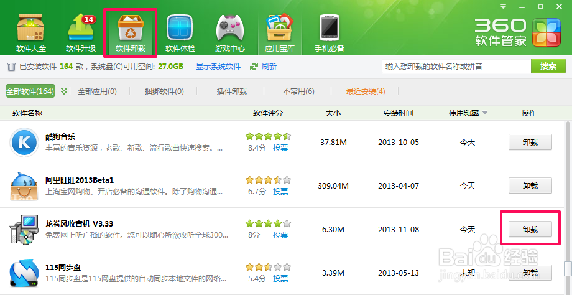Open the 应用宝库 app box icon

point(279,34)
